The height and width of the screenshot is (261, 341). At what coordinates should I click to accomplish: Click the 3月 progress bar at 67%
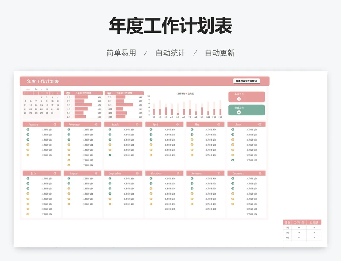tap(83, 105)
